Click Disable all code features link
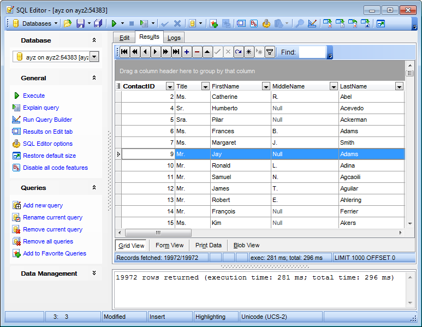This screenshot has height=327, width=422. (56, 168)
